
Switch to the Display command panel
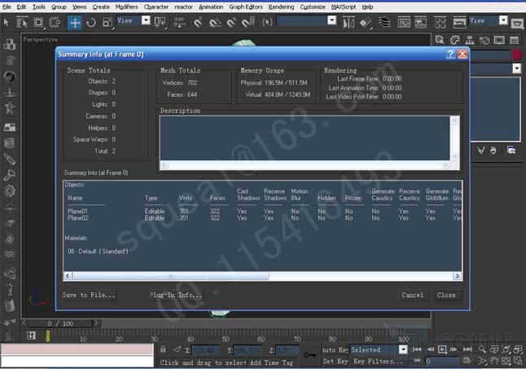[x=499, y=40]
